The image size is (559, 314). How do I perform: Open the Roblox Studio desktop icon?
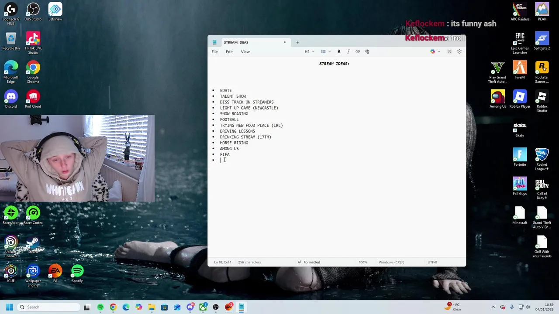click(542, 102)
